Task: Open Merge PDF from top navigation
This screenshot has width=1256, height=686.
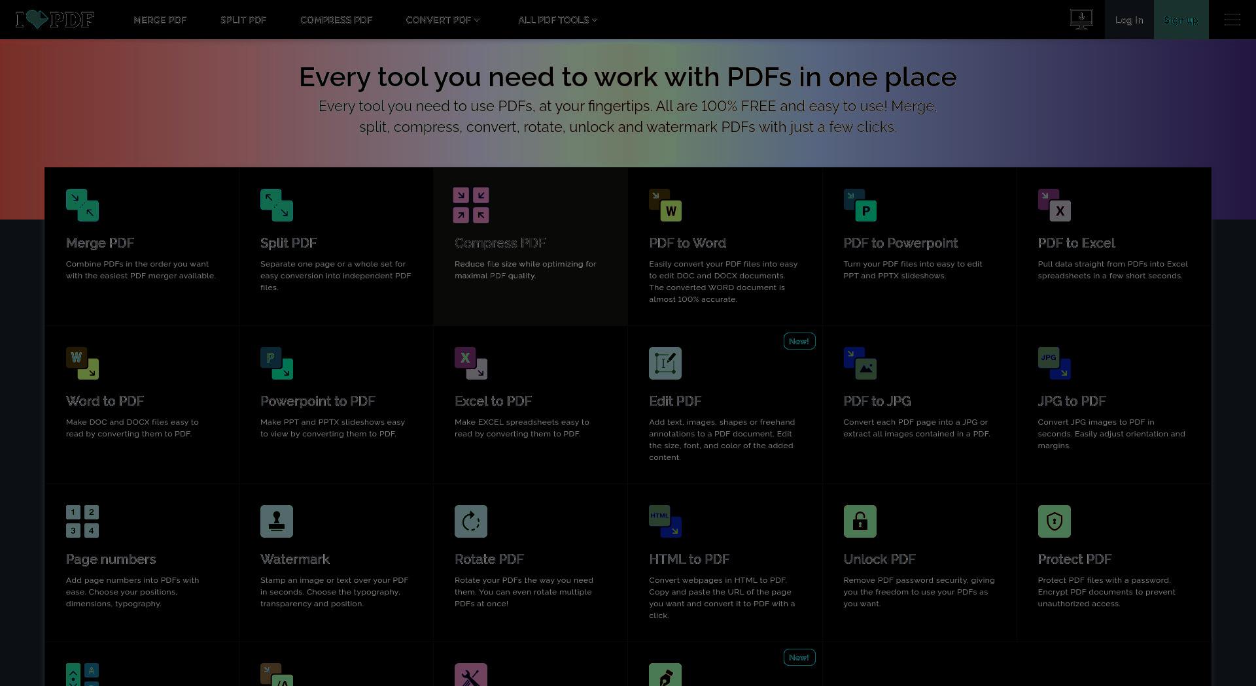Action: pyautogui.click(x=160, y=20)
